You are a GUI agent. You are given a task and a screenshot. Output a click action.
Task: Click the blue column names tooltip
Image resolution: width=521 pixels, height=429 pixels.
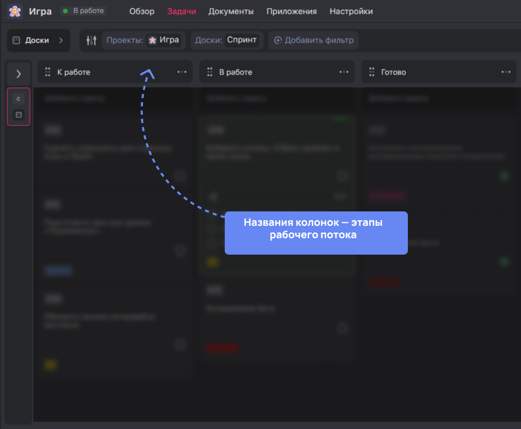(x=316, y=233)
